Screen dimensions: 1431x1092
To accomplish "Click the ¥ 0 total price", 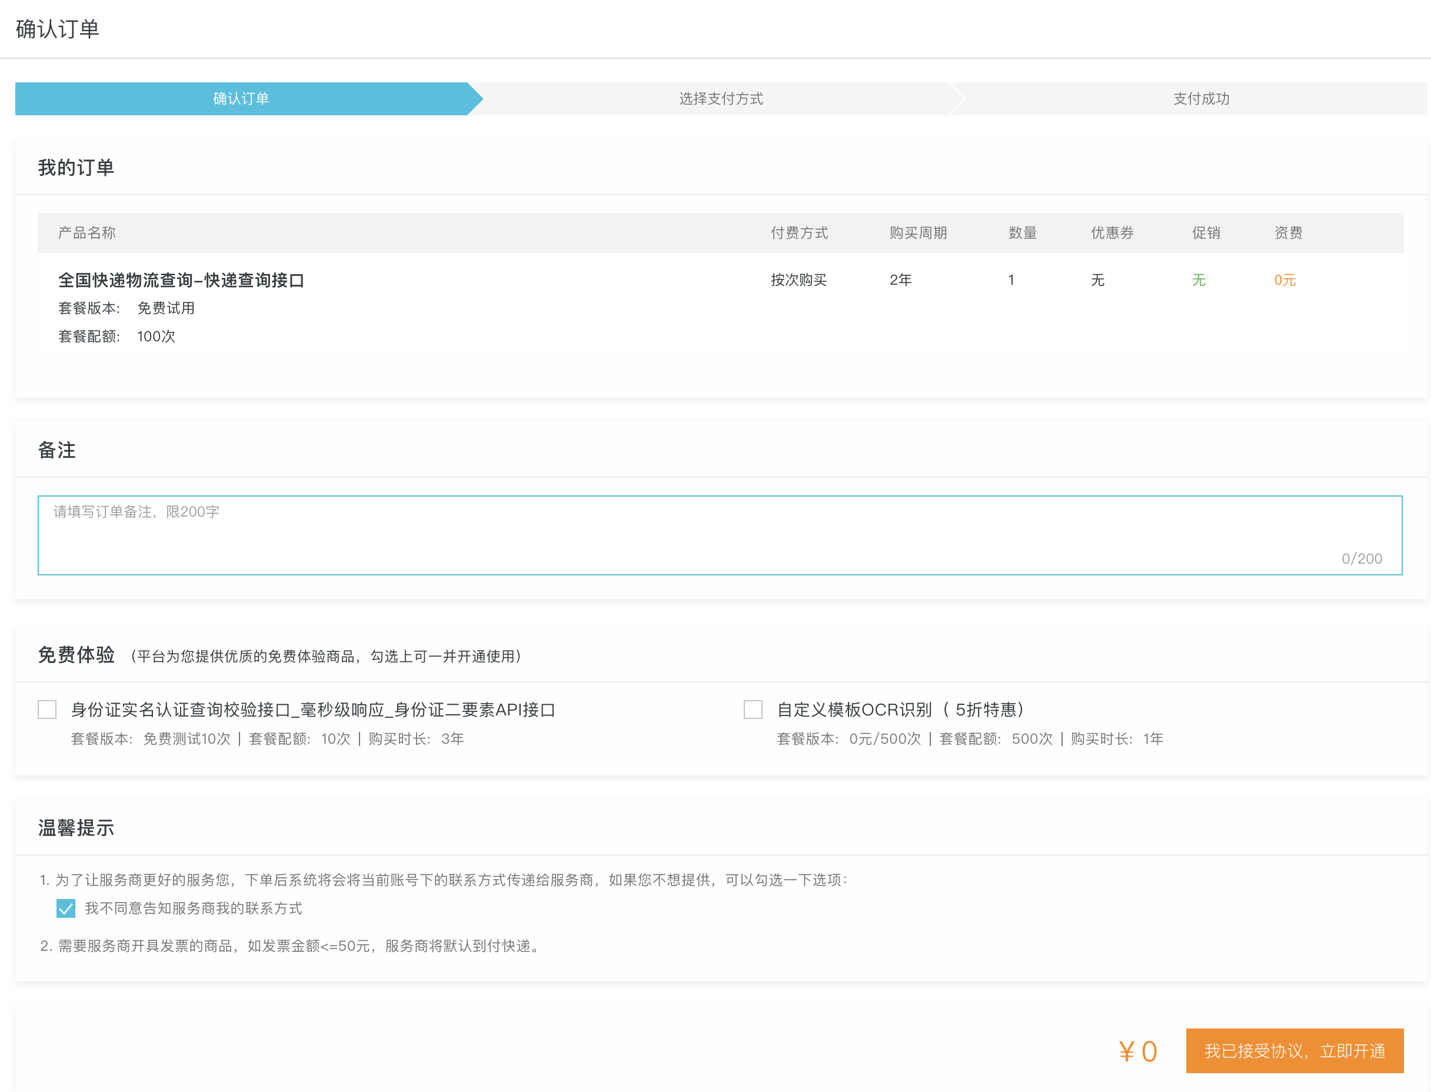I will pyautogui.click(x=1137, y=1051).
